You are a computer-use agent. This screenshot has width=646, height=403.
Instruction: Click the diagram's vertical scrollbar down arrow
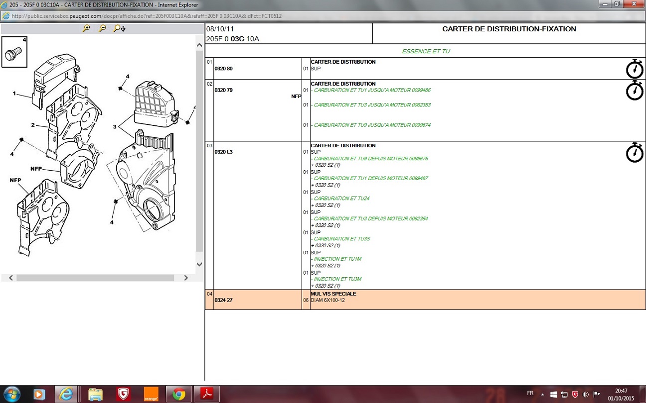click(x=199, y=265)
